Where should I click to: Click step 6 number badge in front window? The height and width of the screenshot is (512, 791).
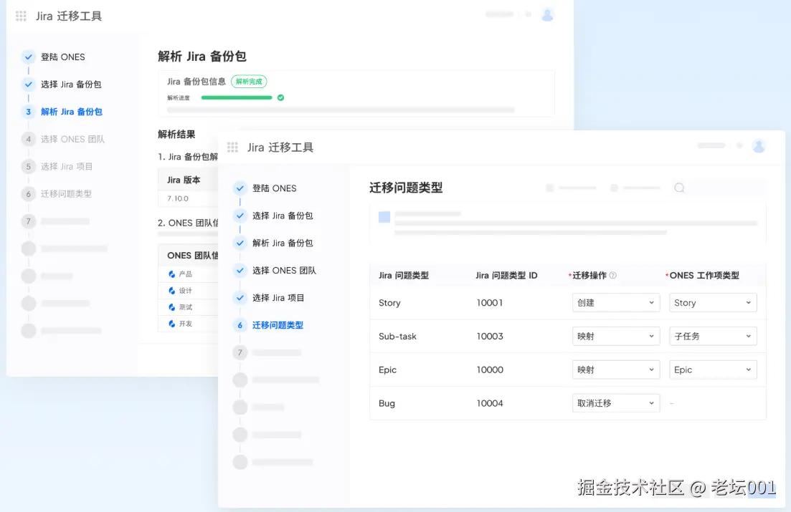pyautogui.click(x=240, y=325)
